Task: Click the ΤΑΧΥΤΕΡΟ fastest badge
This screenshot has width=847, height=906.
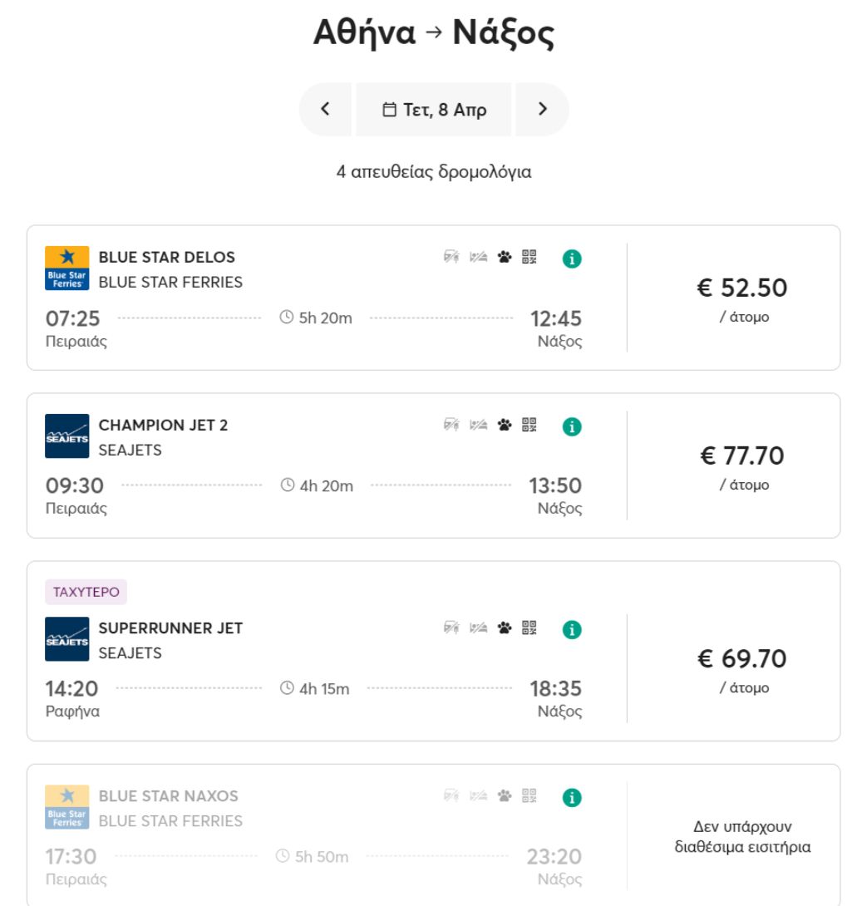Action: pyautogui.click(x=86, y=593)
